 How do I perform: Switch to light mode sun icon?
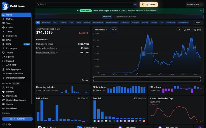pos(4,124)
